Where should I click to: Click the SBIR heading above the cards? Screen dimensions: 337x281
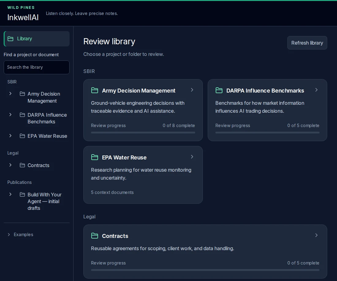point(89,71)
